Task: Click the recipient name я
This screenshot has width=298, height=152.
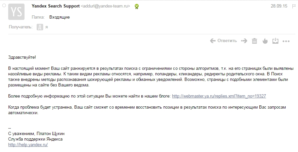Action: pyautogui.click(x=46, y=27)
